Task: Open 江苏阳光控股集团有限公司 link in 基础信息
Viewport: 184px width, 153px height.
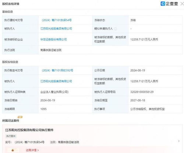Action: [x=56, y=28]
